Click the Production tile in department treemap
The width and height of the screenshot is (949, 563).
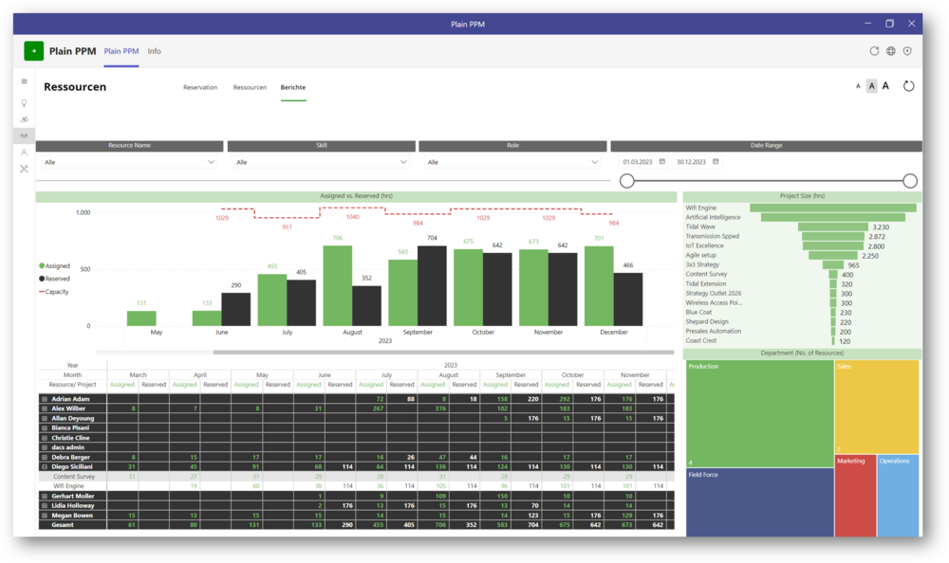(758, 413)
